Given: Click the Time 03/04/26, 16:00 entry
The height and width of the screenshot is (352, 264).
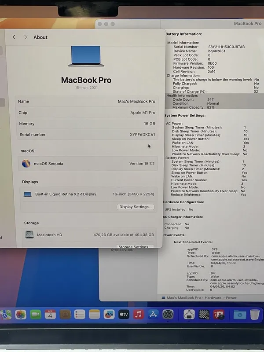Looking at the screenshot, I should click(x=211, y=263).
